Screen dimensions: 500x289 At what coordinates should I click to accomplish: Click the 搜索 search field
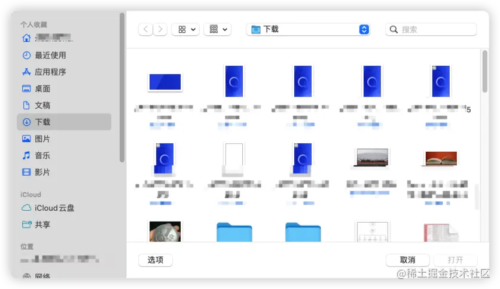click(x=431, y=30)
